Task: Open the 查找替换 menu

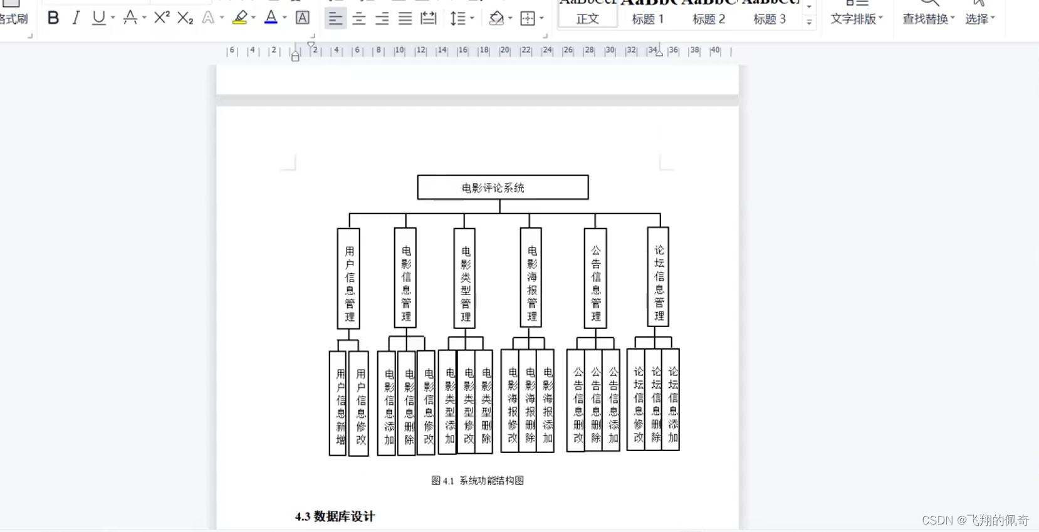Action: pyautogui.click(x=928, y=19)
